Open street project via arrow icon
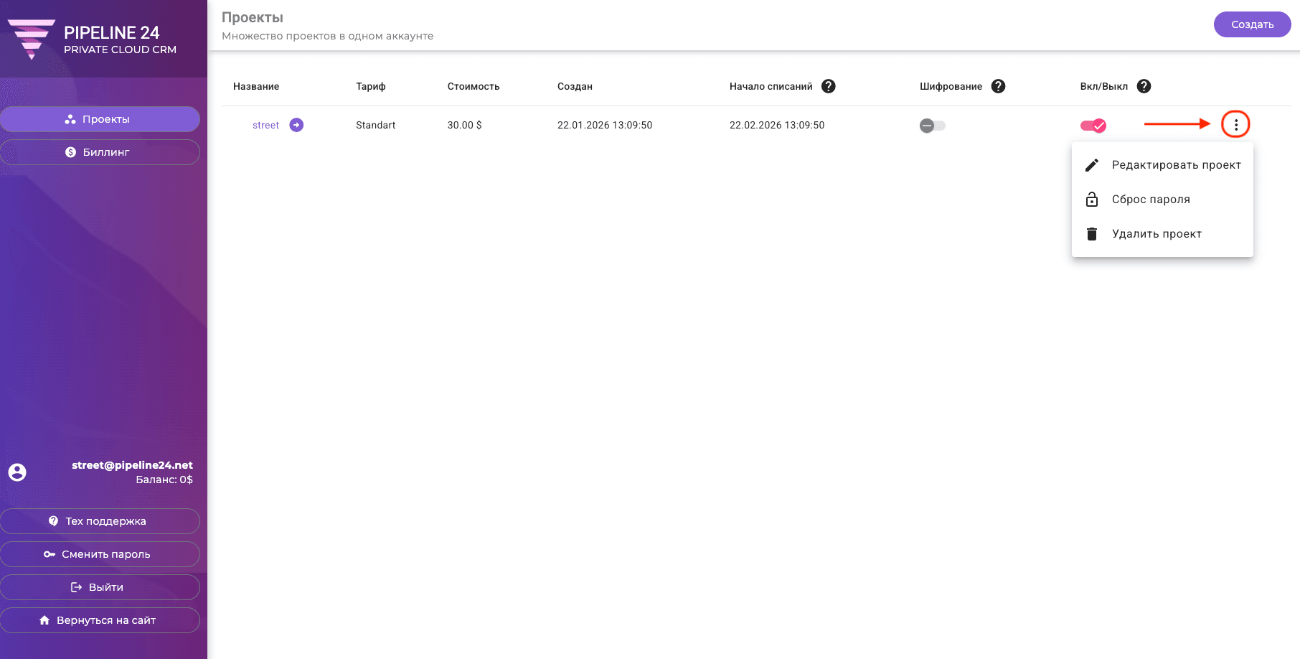Viewport: 1300px width, 659px height. 296,125
